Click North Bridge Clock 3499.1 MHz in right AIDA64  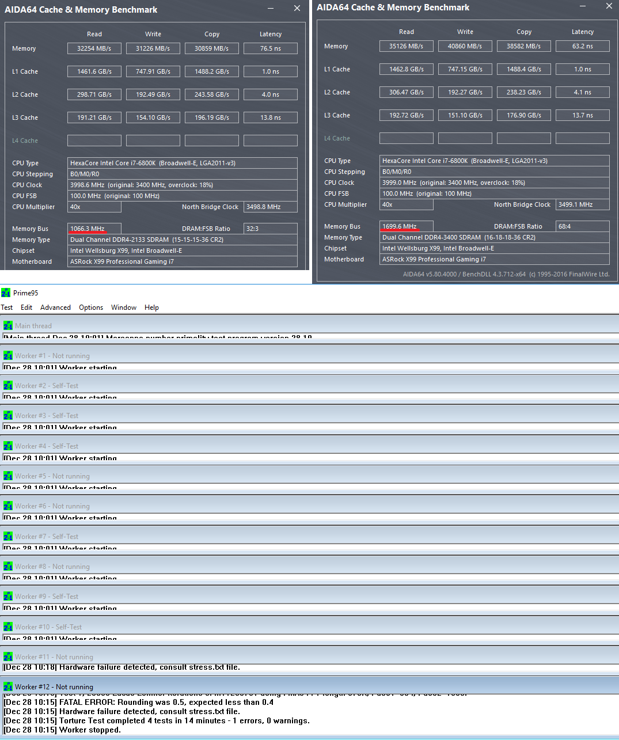pos(583,204)
